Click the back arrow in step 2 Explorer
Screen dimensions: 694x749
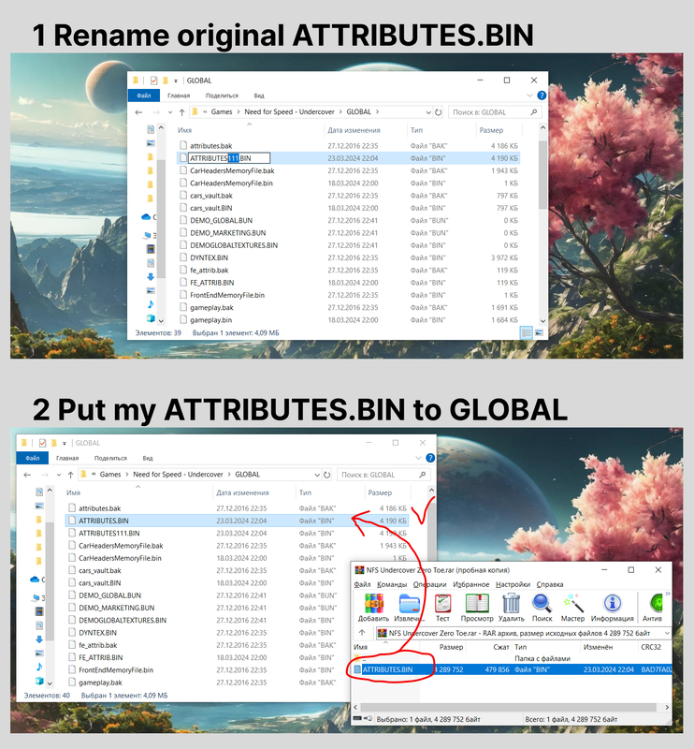27,475
